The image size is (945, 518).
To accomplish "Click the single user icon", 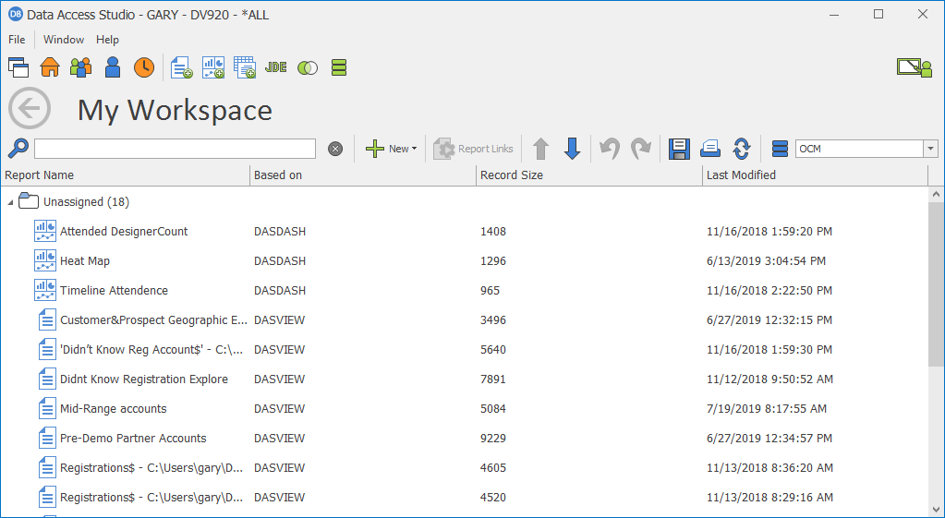I will (x=113, y=67).
